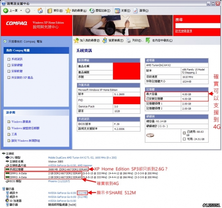Select the 目前速度 1610 MHz value
Image resolution: width=222 pixels, height=208 pixels.
pos(188,77)
